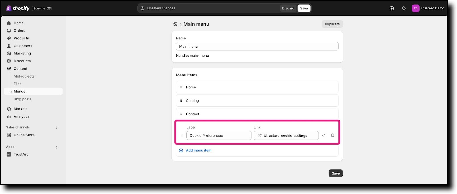Image resolution: width=457 pixels, height=194 pixels.
Task: Click the Shopify logo icon
Action: (x=9, y=8)
